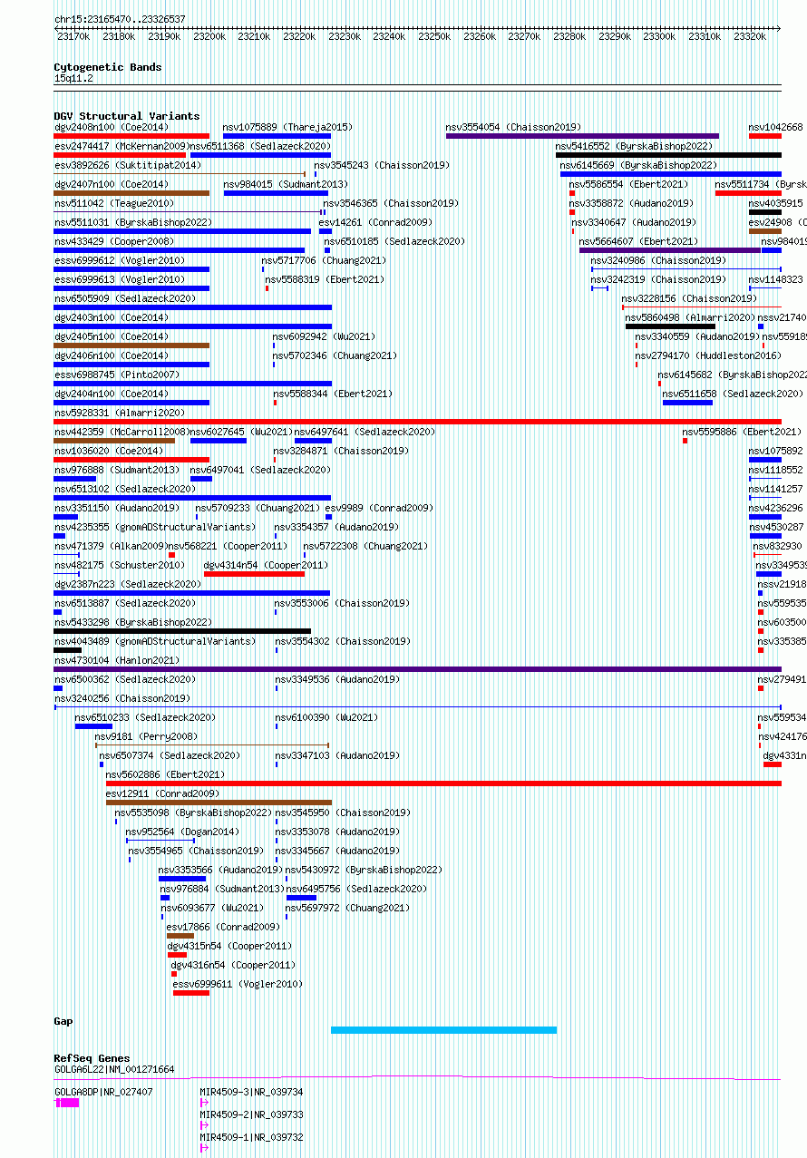Open the dgv4316n54 (Cooper2011) variant label
Viewport: 807px width, 1158px height.
(x=233, y=965)
